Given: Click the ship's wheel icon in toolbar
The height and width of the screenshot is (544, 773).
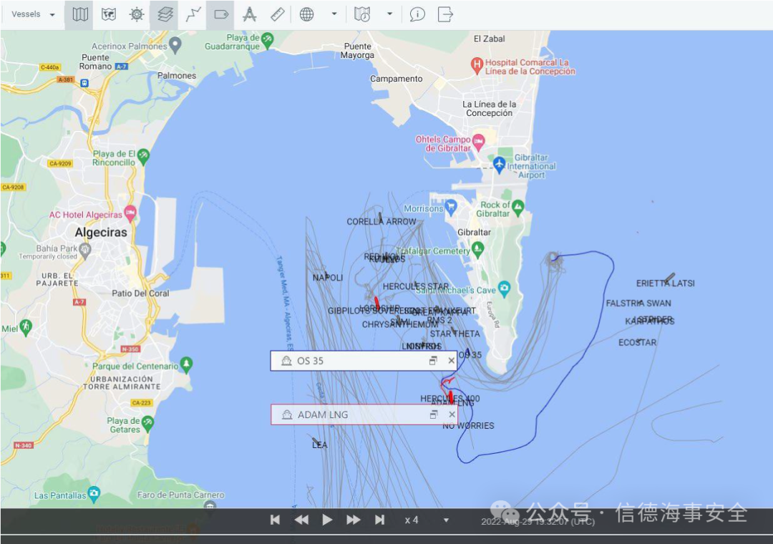Looking at the screenshot, I should pyautogui.click(x=137, y=14).
